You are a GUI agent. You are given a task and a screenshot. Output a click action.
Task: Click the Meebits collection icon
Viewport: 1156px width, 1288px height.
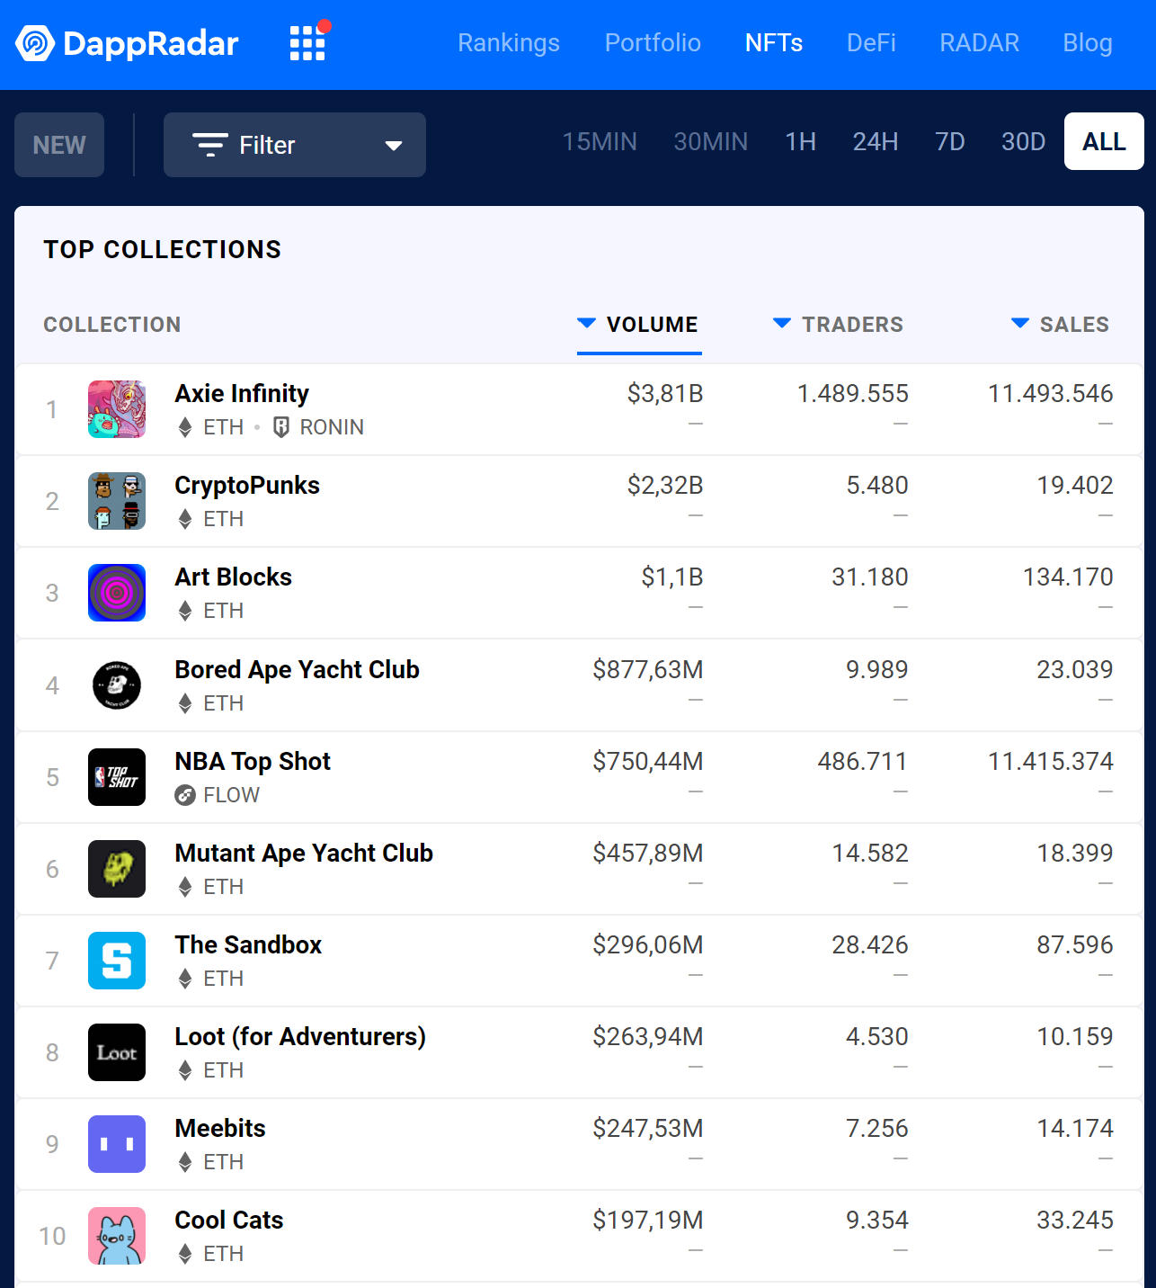tap(117, 1144)
